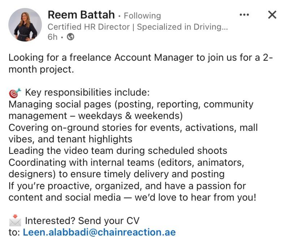This screenshot has width=289, height=246.
Task: Click the target dart emoji
Action: coord(15,93)
